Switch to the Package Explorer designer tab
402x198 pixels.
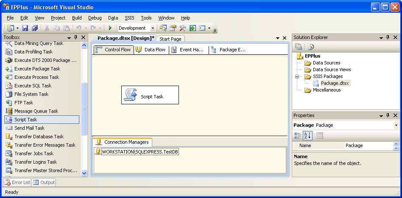229,50
